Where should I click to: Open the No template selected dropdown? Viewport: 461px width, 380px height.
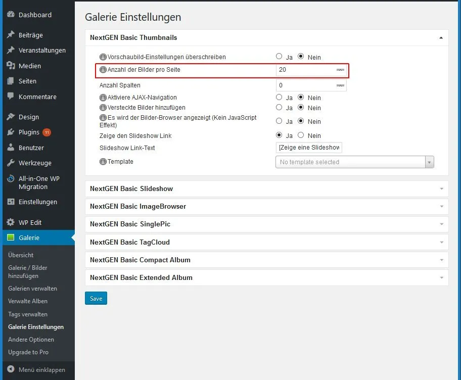[x=354, y=162]
